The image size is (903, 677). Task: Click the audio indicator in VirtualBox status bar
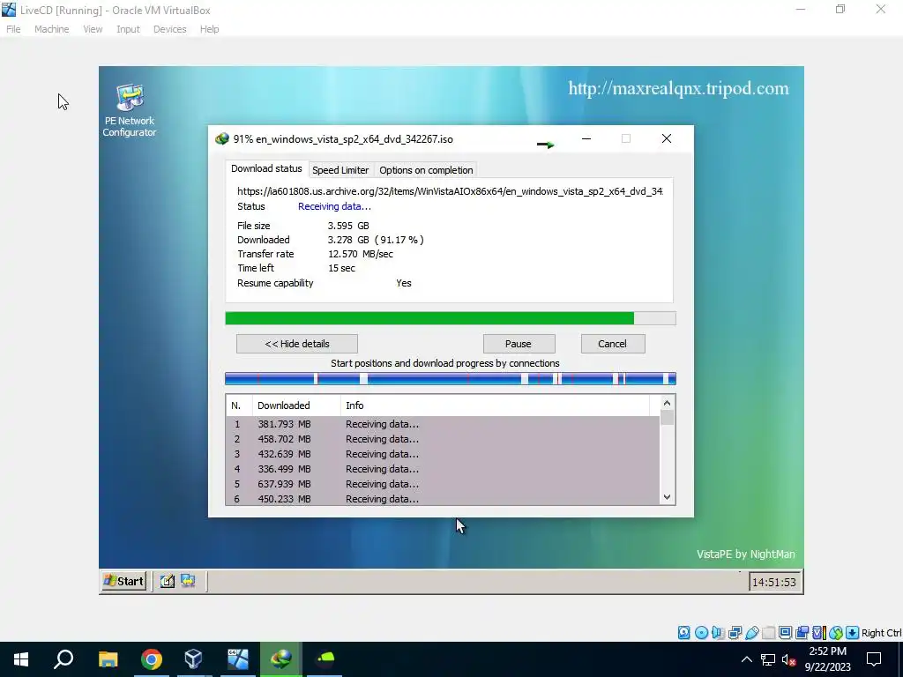pos(718,633)
